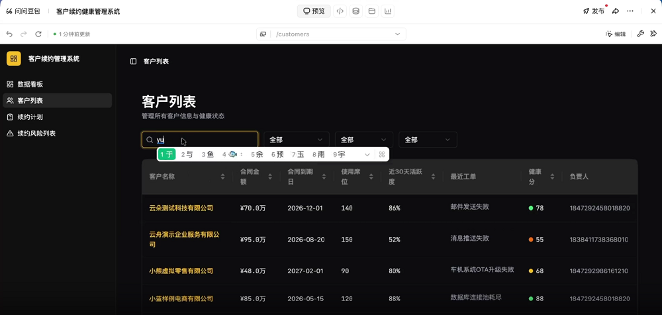Choose IME candidate 3 鱼
The height and width of the screenshot is (315, 662).
tap(207, 155)
